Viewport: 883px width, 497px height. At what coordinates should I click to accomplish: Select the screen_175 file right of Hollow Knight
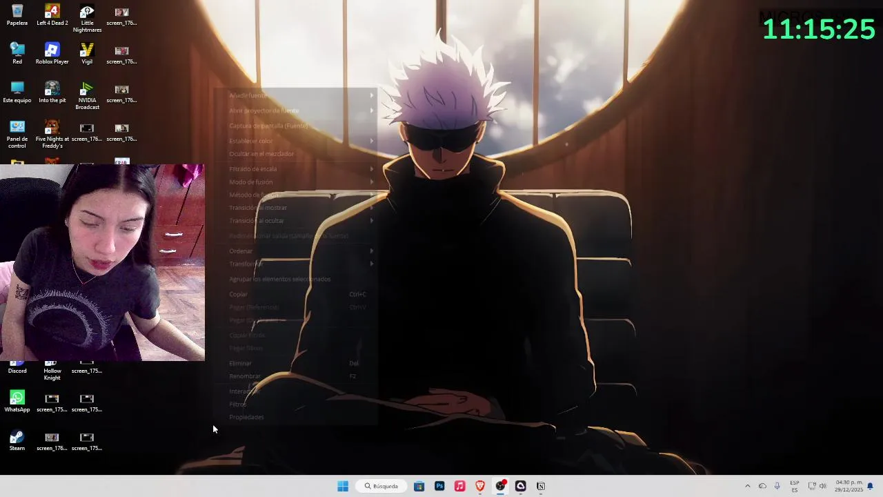[87, 367]
